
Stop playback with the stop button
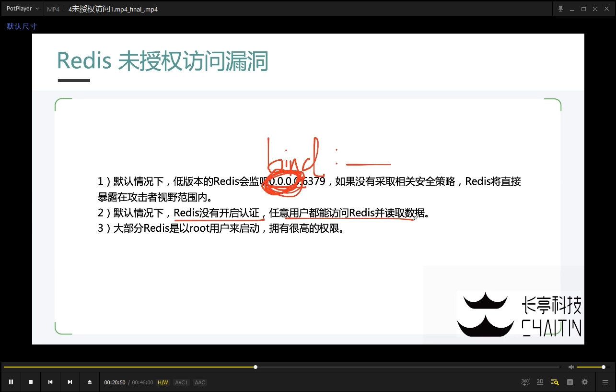click(31, 381)
